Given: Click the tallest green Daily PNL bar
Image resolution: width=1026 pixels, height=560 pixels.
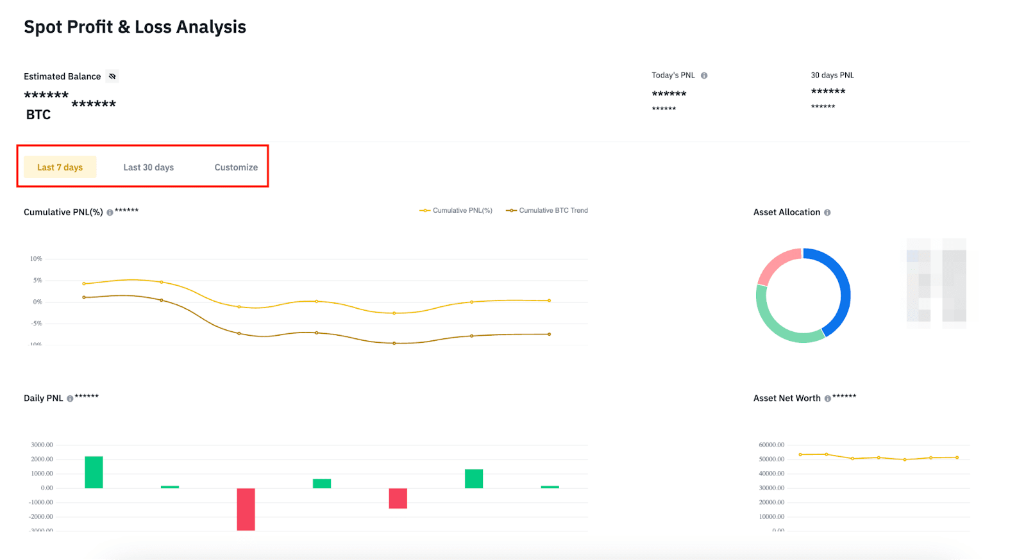Looking at the screenshot, I should [94, 472].
